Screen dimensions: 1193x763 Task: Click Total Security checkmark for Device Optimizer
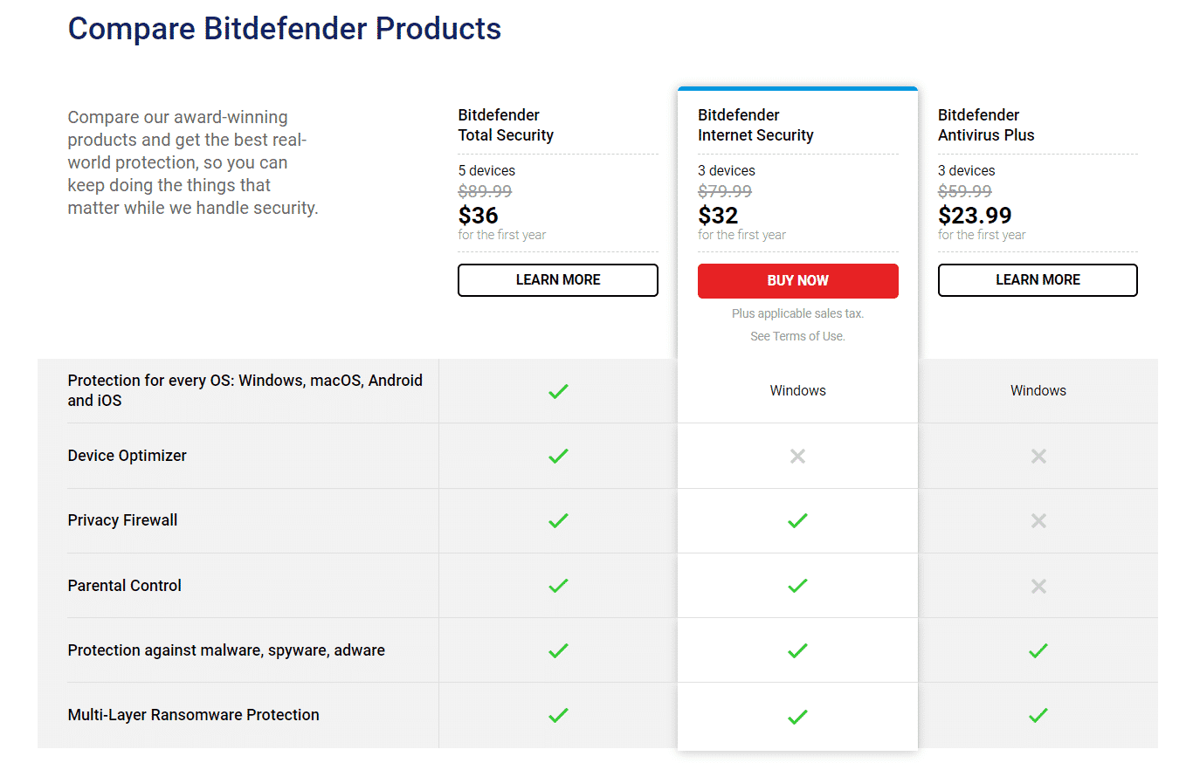(x=558, y=456)
